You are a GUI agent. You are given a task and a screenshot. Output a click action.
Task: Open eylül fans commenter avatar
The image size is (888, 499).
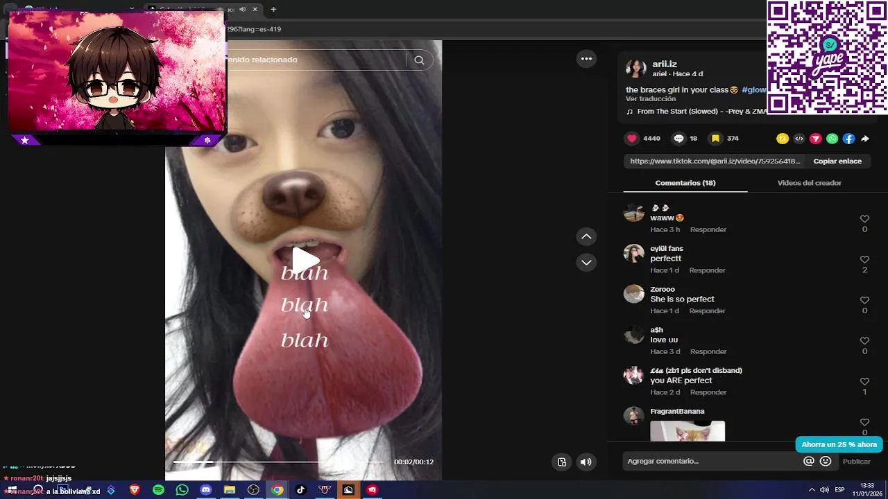[x=633, y=253]
